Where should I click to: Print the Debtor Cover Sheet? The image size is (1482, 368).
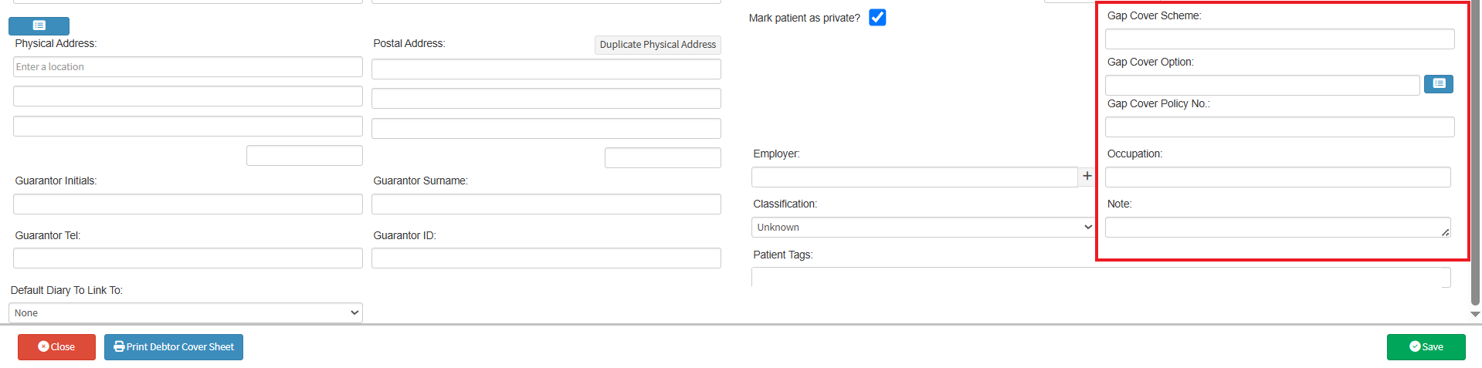point(174,347)
